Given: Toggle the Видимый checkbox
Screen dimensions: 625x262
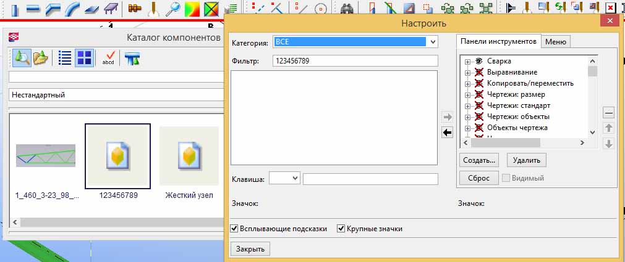Looking at the screenshot, I should [506, 178].
